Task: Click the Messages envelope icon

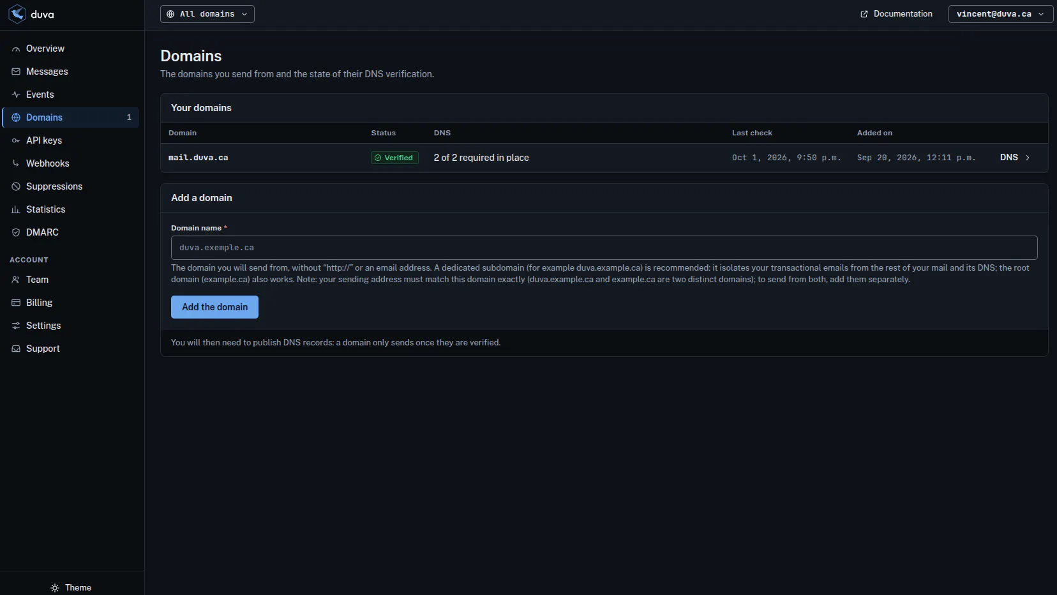Action: pyautogui.click(x=16, y=72)
